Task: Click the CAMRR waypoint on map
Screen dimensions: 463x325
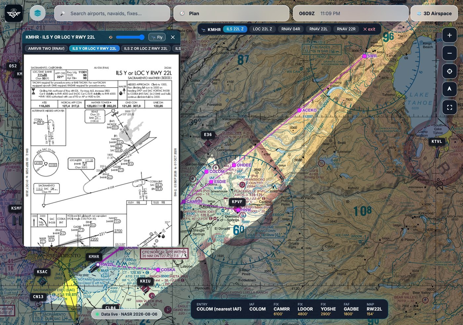Action: coord(184,201)
